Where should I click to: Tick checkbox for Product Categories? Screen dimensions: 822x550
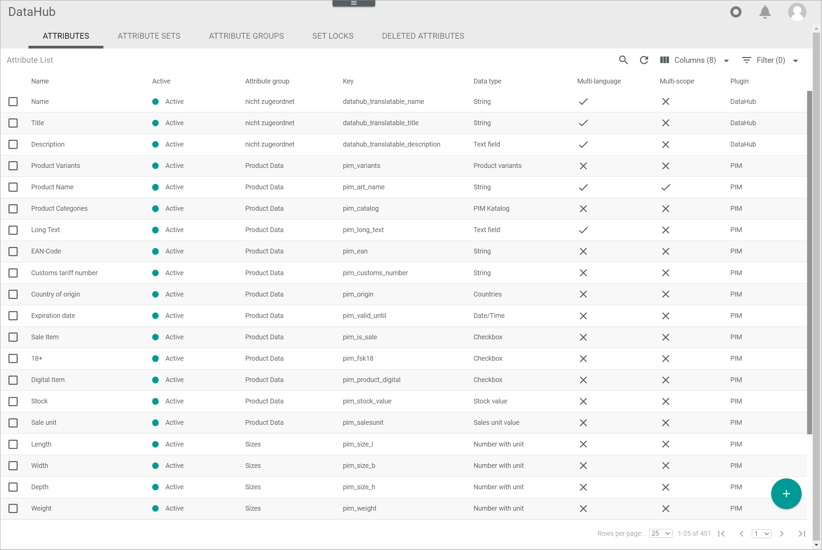(13, 209)
